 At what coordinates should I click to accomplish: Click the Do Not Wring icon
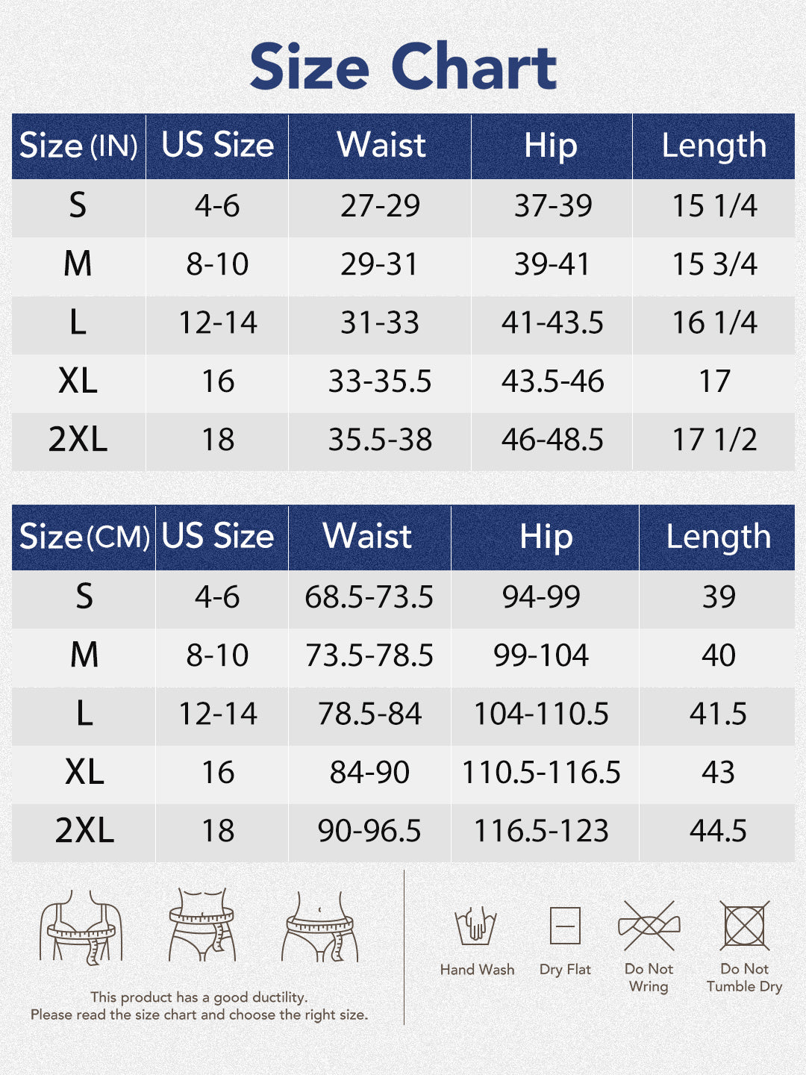pyautogui.click(x=649, y=926)
